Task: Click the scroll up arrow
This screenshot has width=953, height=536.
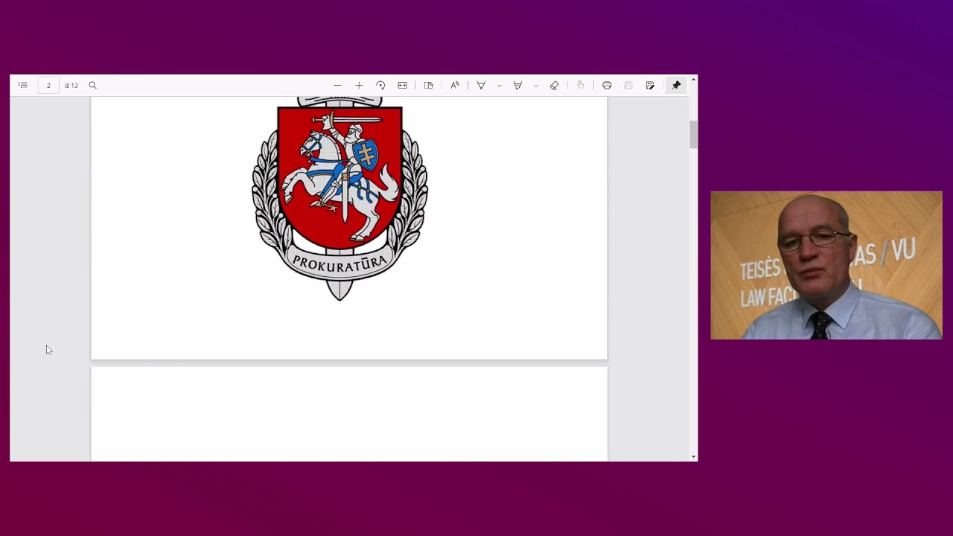Action: click(694, 79)
